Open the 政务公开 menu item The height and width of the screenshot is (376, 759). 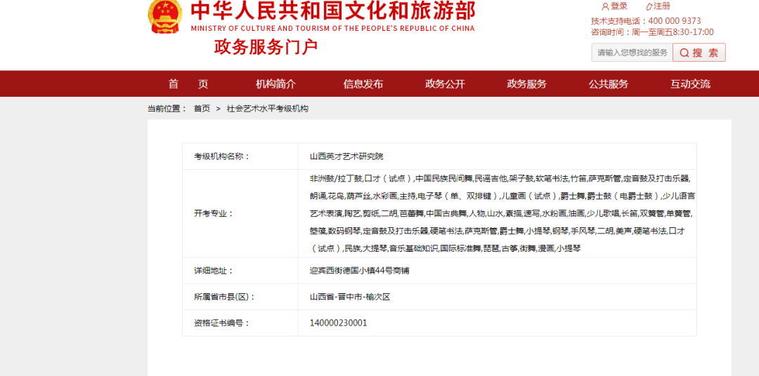tap(445, 84)
